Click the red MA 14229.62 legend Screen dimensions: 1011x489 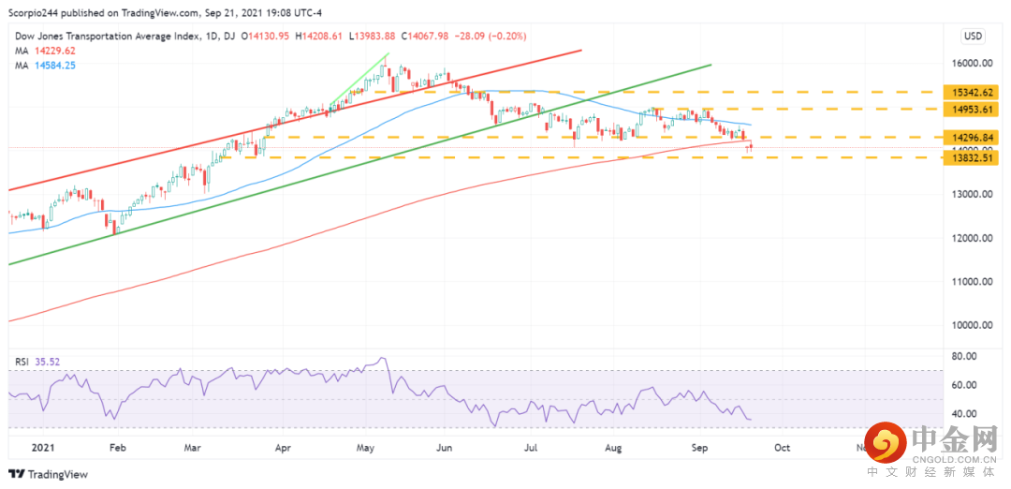[43, 52]
